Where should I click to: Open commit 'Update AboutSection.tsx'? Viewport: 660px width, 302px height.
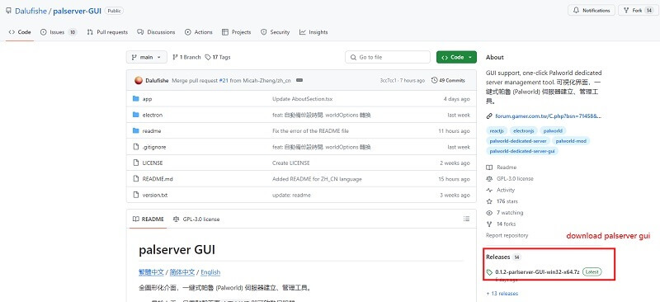302,99
